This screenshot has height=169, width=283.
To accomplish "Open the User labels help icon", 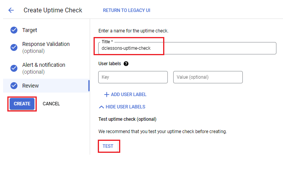I will pyautogui.click(x=126, y=64).
